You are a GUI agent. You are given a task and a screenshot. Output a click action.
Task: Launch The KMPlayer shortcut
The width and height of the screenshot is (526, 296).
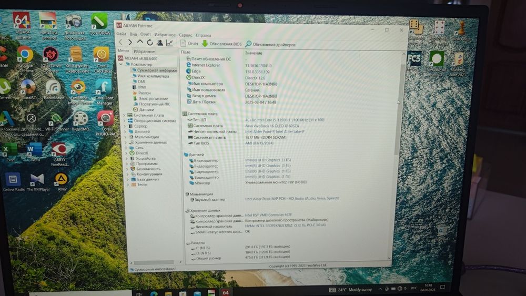coord(38,182)
